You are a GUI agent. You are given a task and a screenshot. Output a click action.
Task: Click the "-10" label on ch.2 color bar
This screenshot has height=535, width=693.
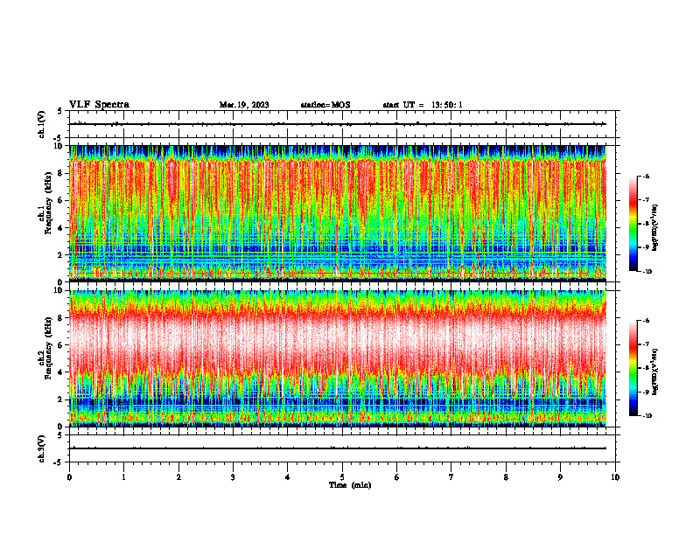tap(647, 416)
